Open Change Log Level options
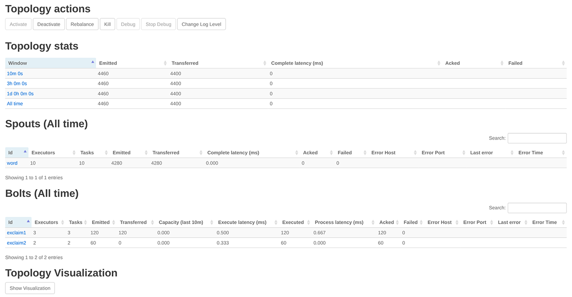572x297 pixels. click(x=201, y=24)
